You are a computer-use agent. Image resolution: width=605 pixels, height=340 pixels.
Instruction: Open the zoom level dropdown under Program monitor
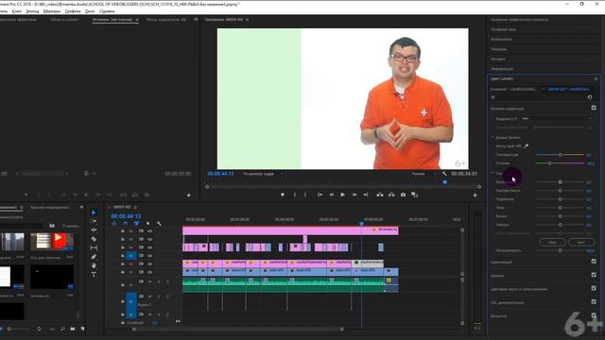tap(263, 174)
